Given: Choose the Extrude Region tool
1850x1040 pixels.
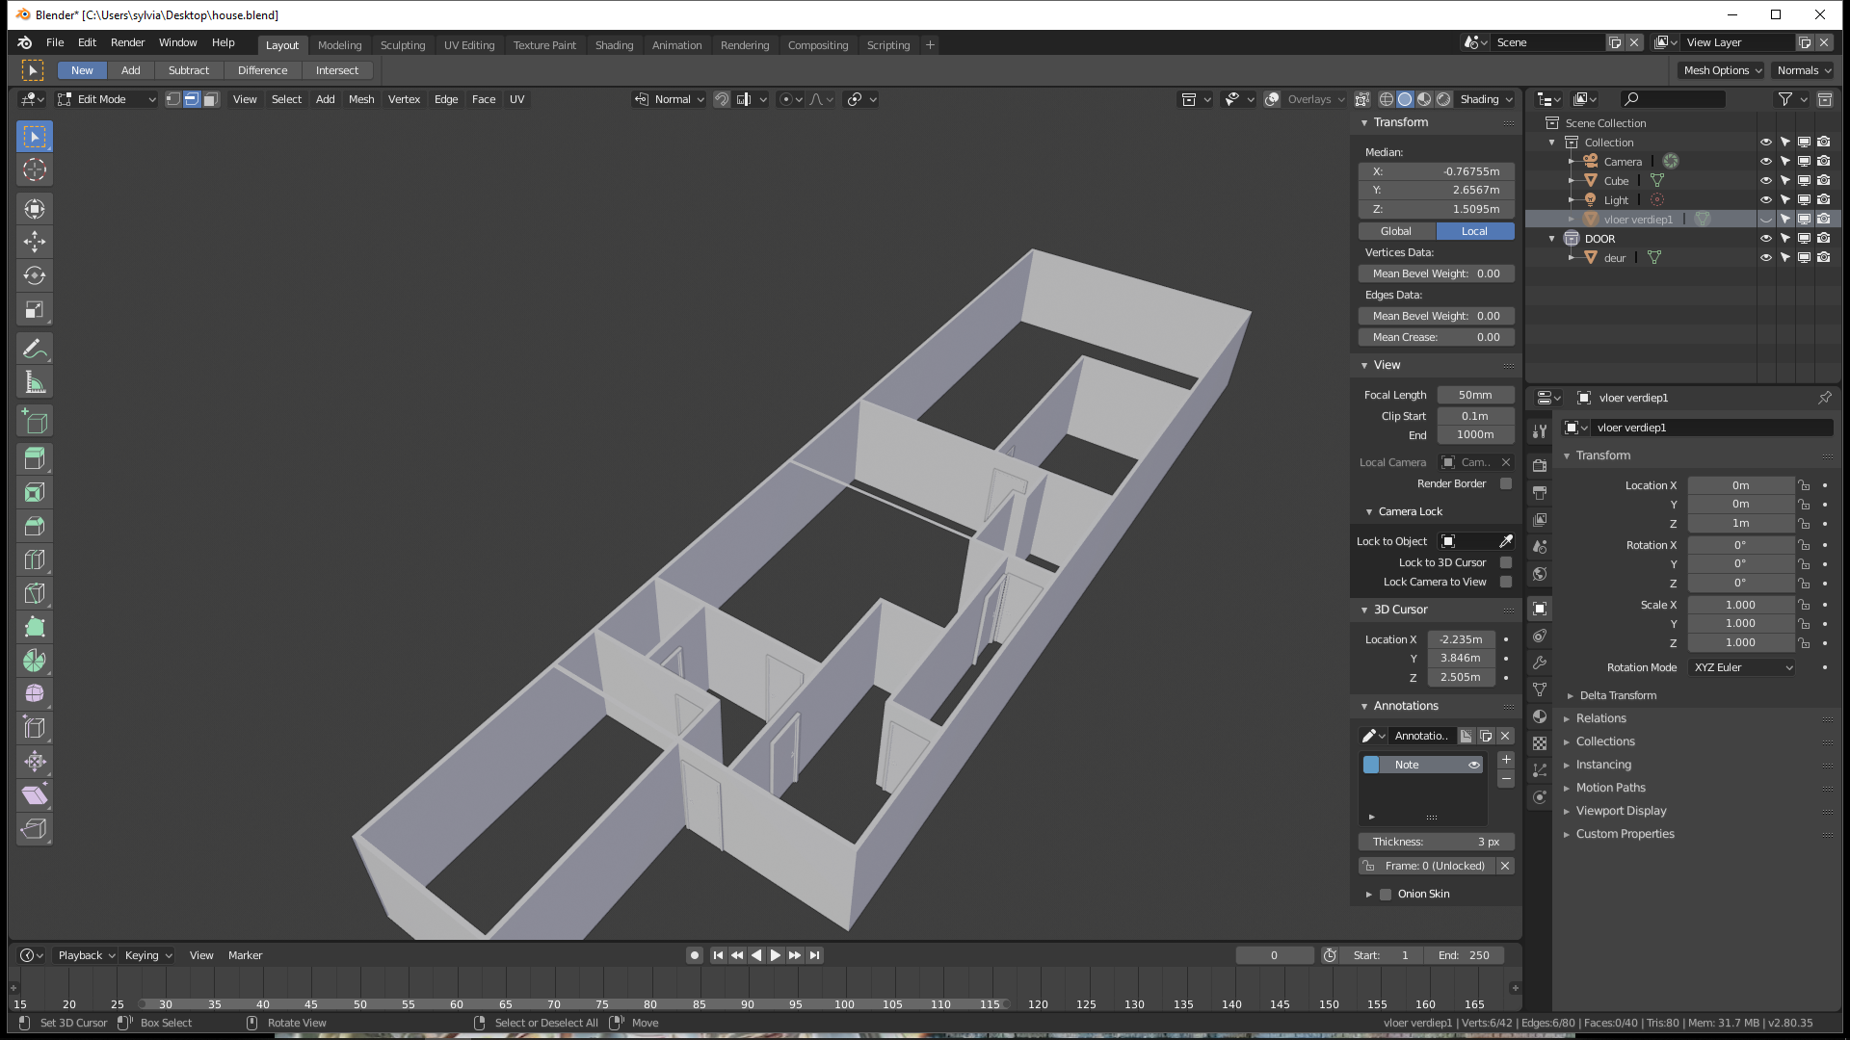Looking at the screenshot, I should tap(35, 458).
